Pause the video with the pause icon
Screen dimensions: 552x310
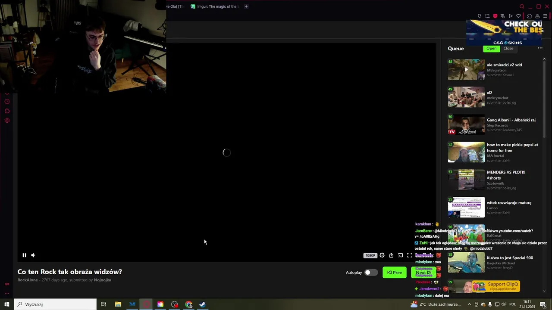pyautogui.click(x=24, y=255)
